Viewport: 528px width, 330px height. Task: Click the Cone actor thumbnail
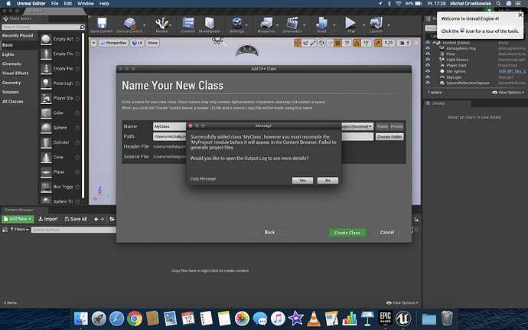[46, 158]
